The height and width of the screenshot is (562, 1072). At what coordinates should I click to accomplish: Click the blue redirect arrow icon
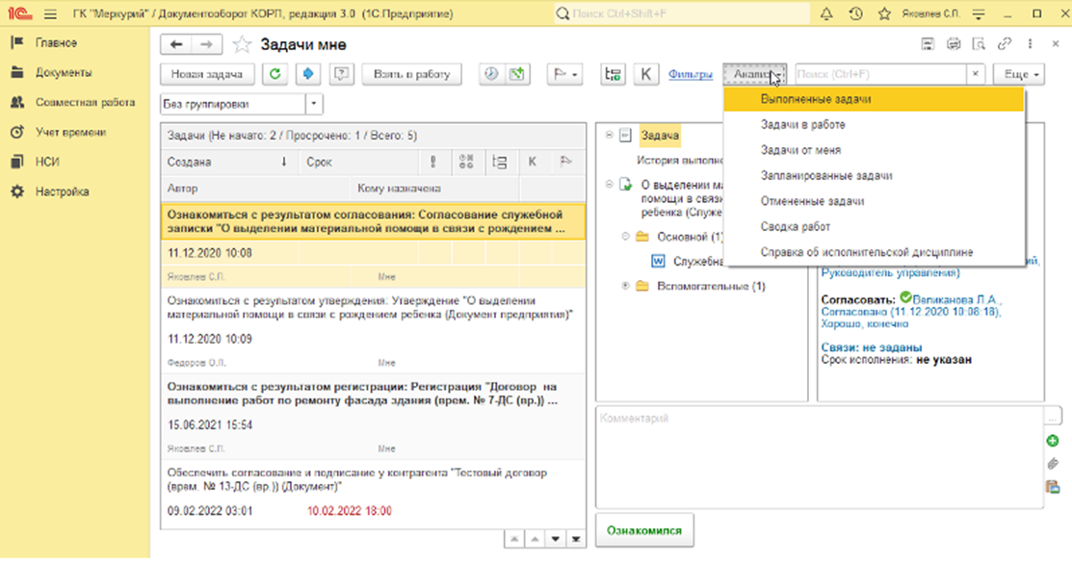[307, 74]
